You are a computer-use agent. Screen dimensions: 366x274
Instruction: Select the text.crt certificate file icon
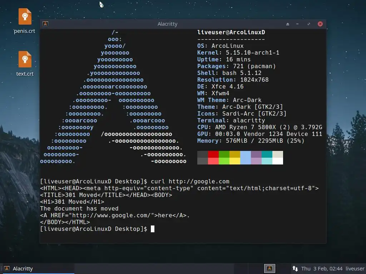click(25, 59)
